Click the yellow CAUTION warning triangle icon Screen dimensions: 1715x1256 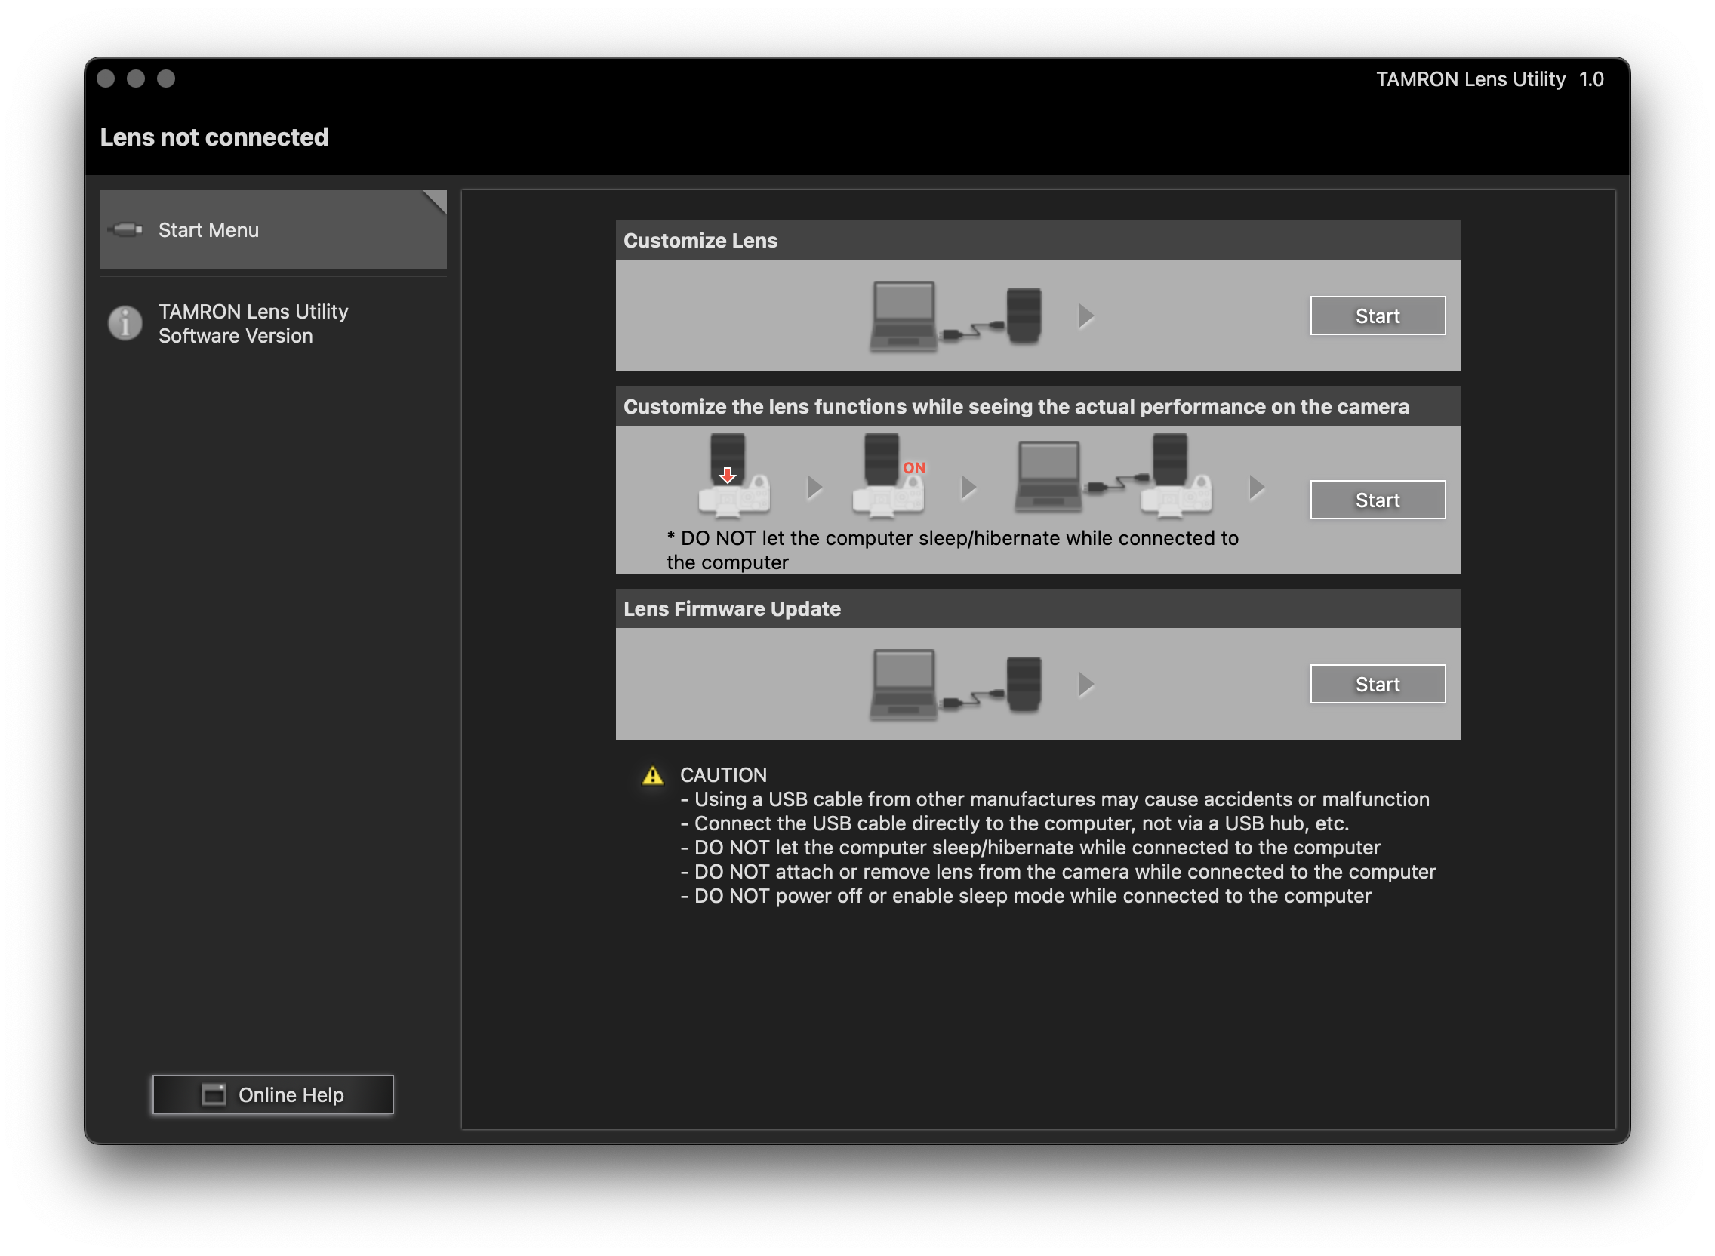pyautogui.click(x=652, y=775)
